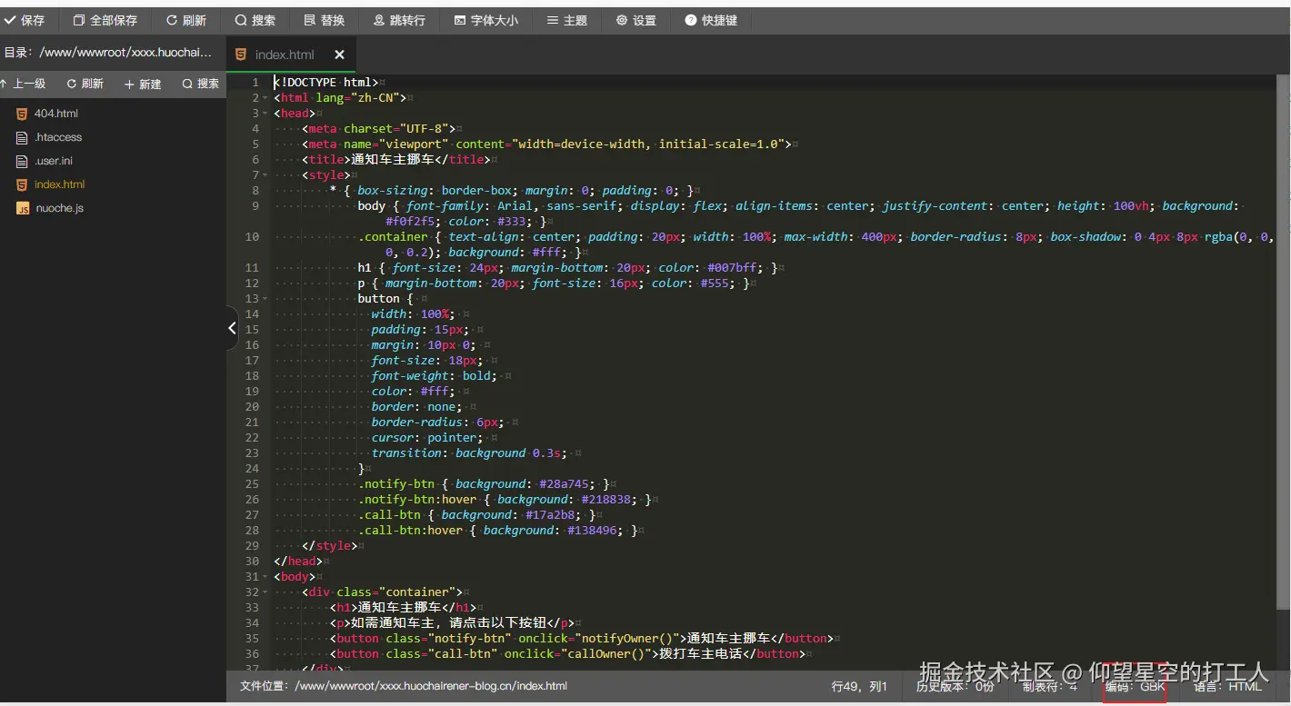Click 行49, 列1 cursor position indicator
The width and height of the screenshot is (1291, 706).
(x=859, y=686)
